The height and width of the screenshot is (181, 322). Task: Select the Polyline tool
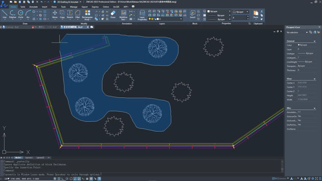[x=13, y=14]
